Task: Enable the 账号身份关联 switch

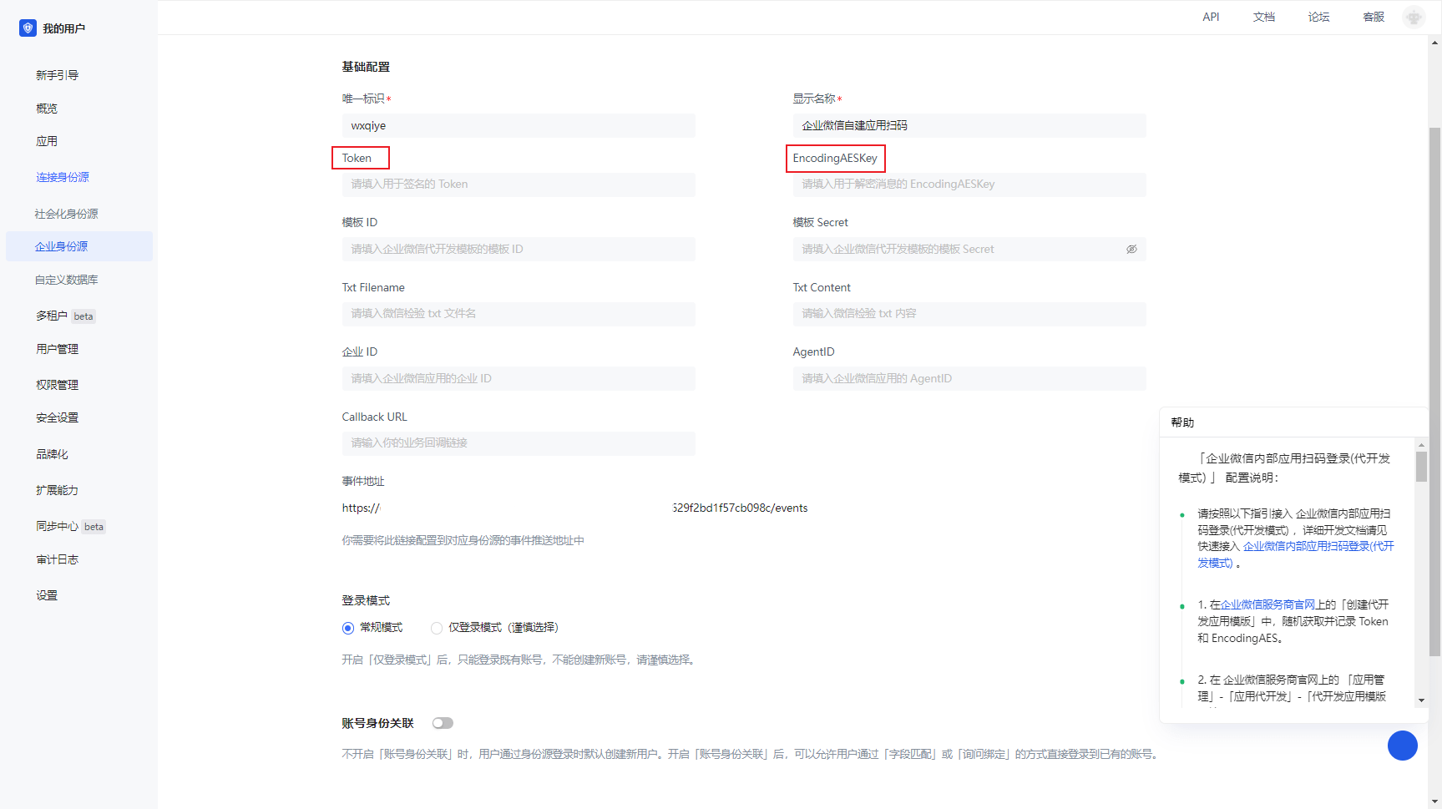Action: click(443, 723)
